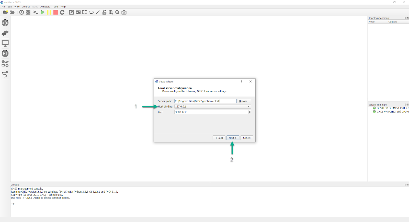Click the Next > button

pos(233,138)
